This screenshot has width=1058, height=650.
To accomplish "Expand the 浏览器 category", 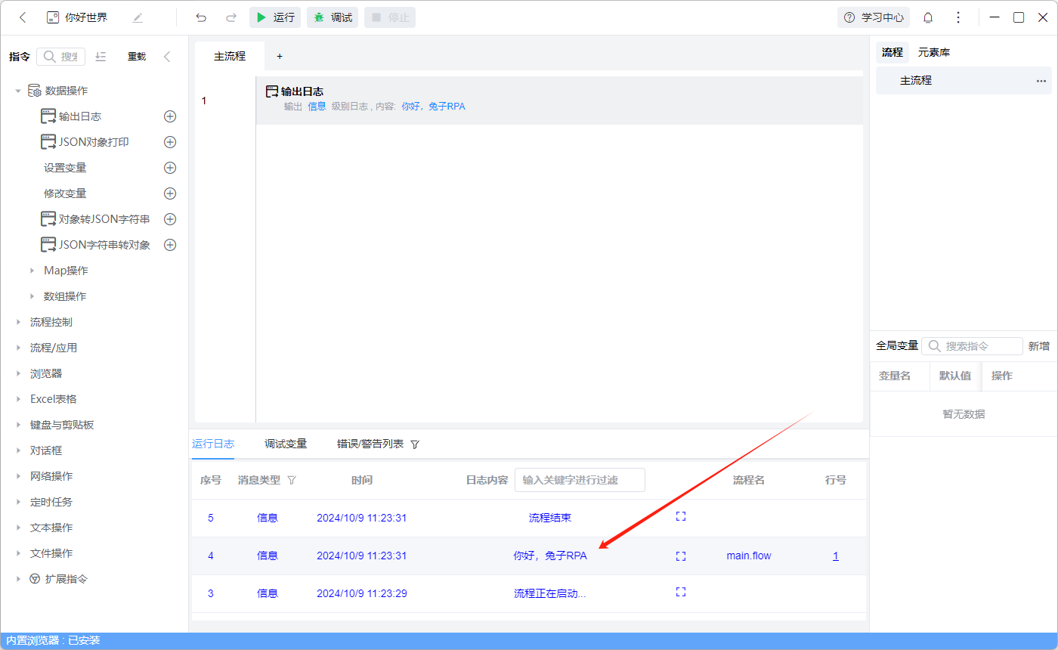I will click(18, 373).
